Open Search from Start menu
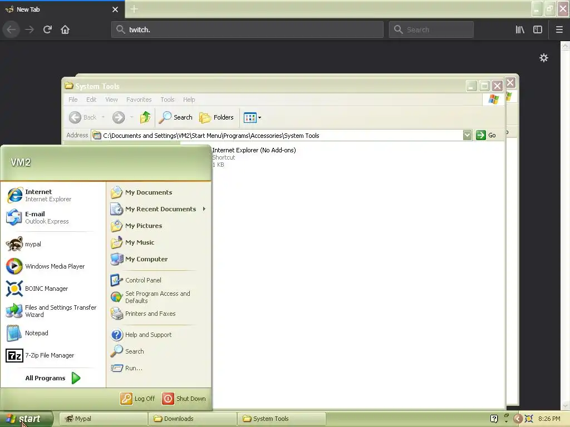The height and width of the screenshot is (427, 570). point(159,351)
